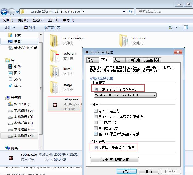This screenshot has width=193, height=175.
Task: Click the refresh button beside the address bar
Action: 130,12
